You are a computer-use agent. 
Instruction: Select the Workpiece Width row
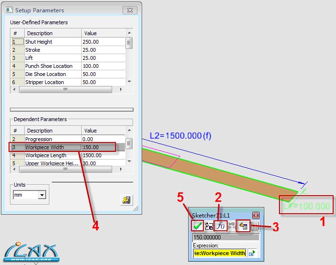click(67, 147)
